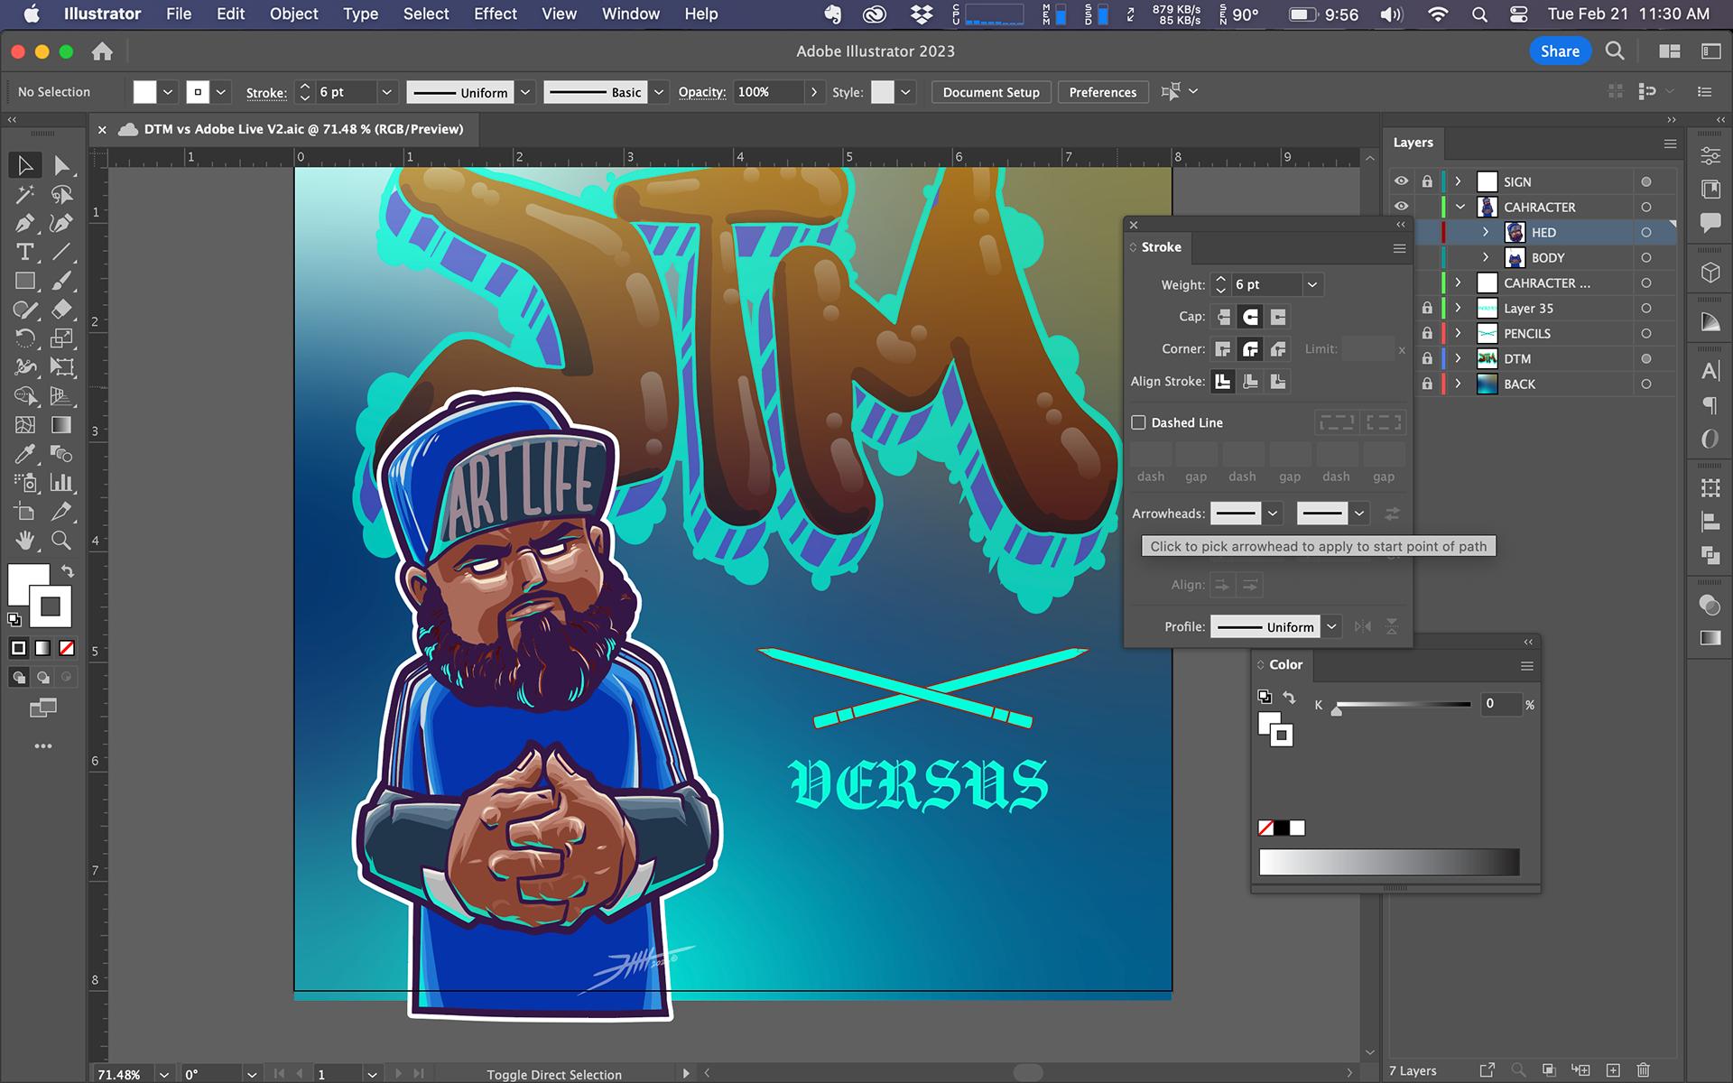Unlock the DTM layer
This screenshot has width=1733, height=1083.
1427,358
